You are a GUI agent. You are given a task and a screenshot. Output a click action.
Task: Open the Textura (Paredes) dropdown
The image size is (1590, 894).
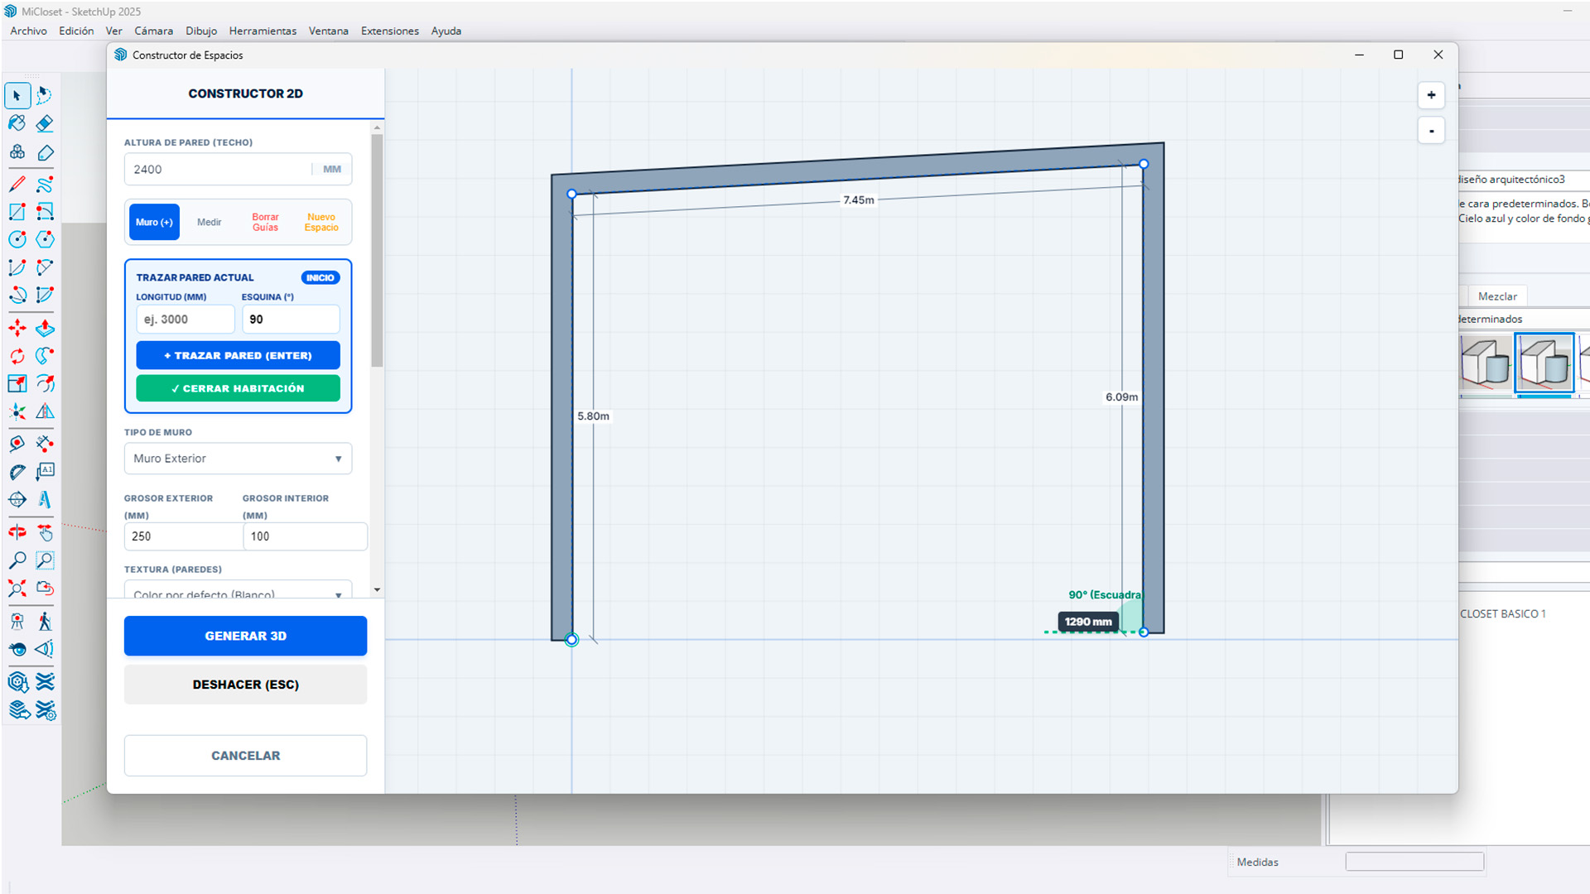(x=238, y=590)
